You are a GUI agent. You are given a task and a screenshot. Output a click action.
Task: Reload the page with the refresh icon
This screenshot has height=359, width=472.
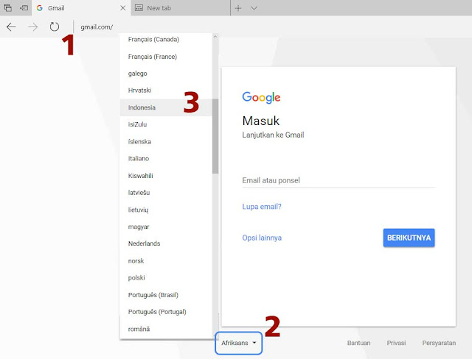(55, 26)
